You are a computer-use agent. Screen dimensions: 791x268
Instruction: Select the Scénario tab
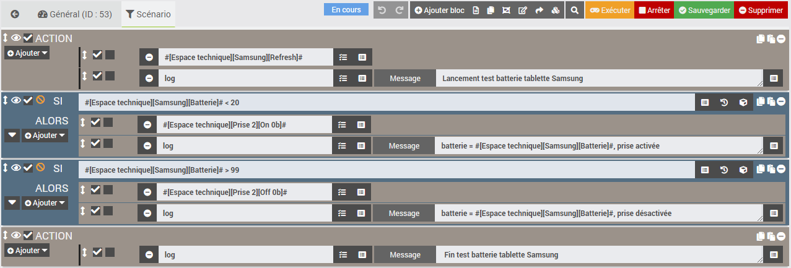(x=148, y=14)
